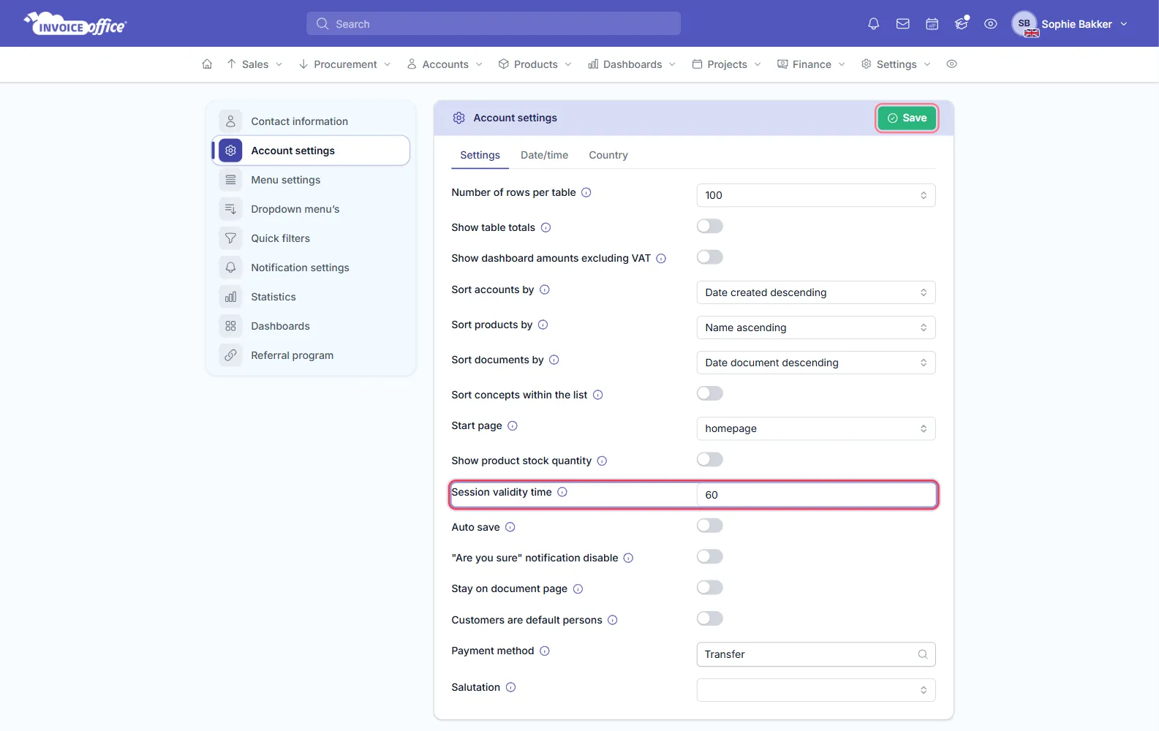Click the green Save button
Screen dimensions: 1159x731
[907, 118]
